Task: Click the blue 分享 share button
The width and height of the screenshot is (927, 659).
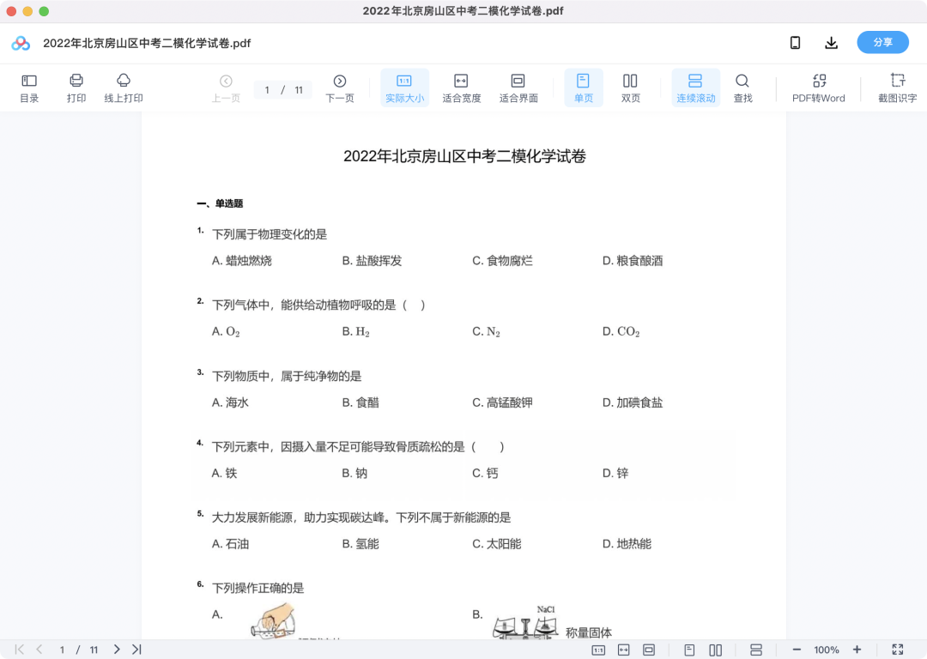Action: pyautogui.click(x=882, y=43)
